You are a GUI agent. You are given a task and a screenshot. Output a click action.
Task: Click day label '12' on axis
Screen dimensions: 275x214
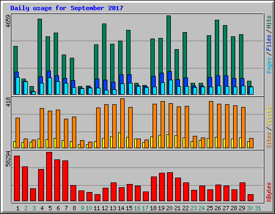pos(105,208)
